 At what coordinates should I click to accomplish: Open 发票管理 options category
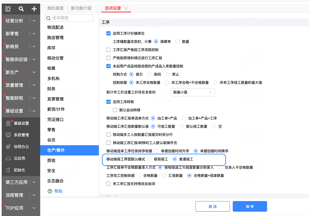click(x=55, y=99)
